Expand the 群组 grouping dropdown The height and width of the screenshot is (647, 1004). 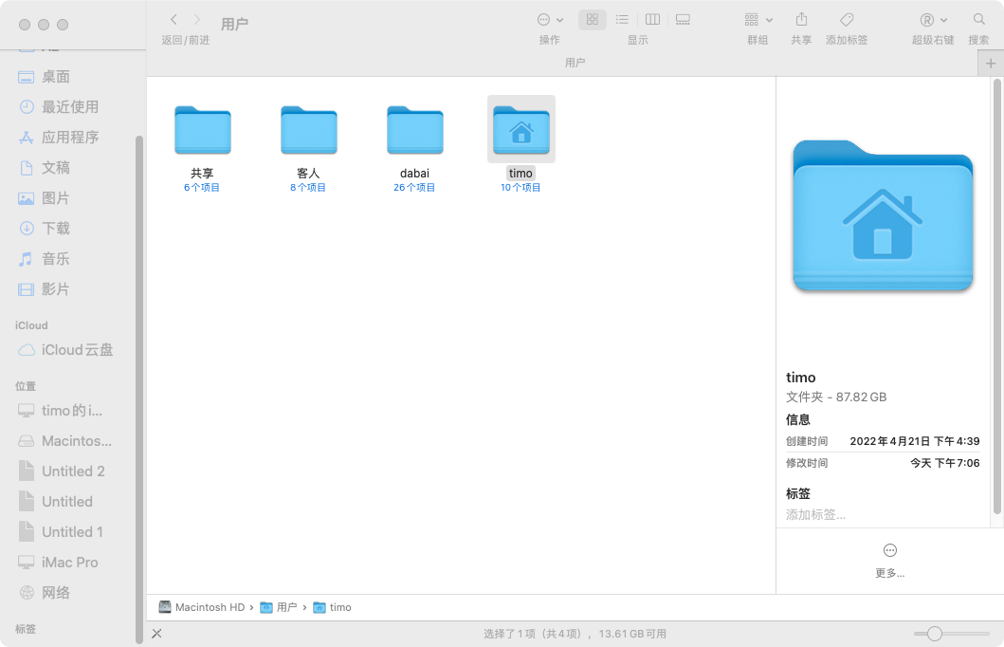click(758, 20)
